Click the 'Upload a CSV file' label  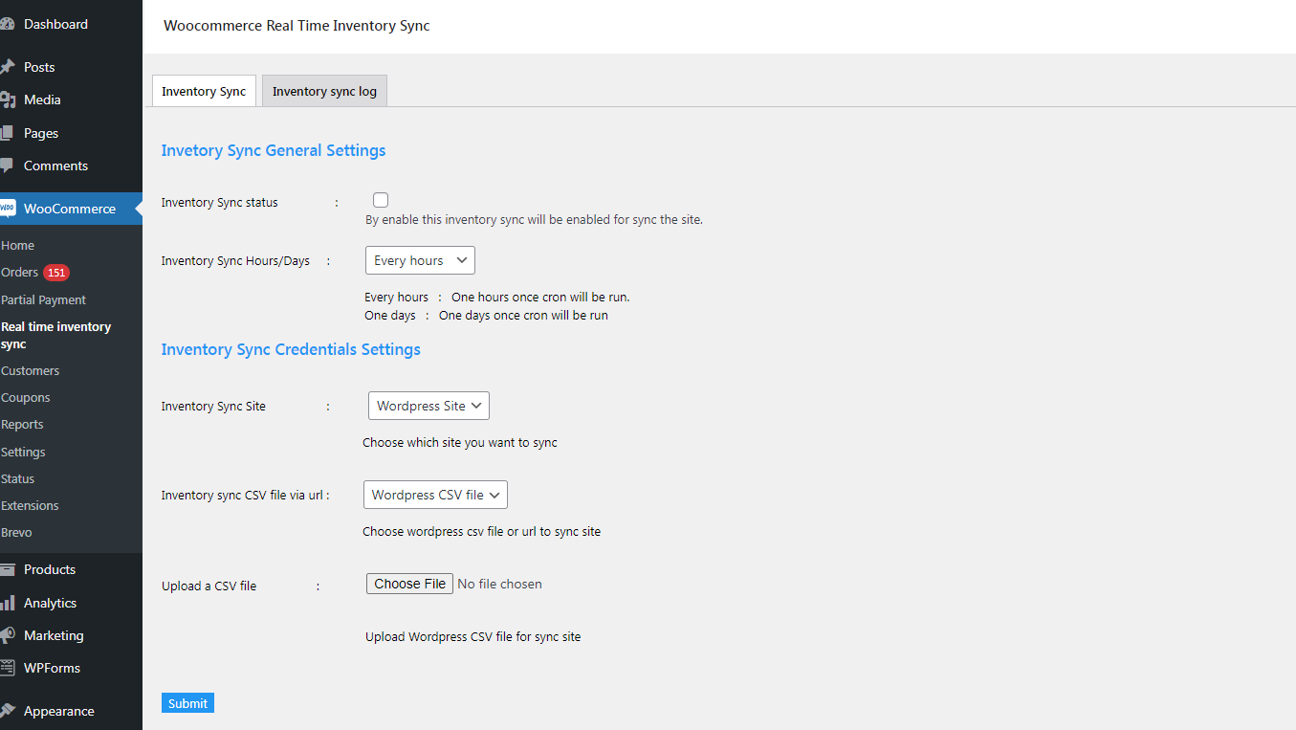(x=209, y=586)
